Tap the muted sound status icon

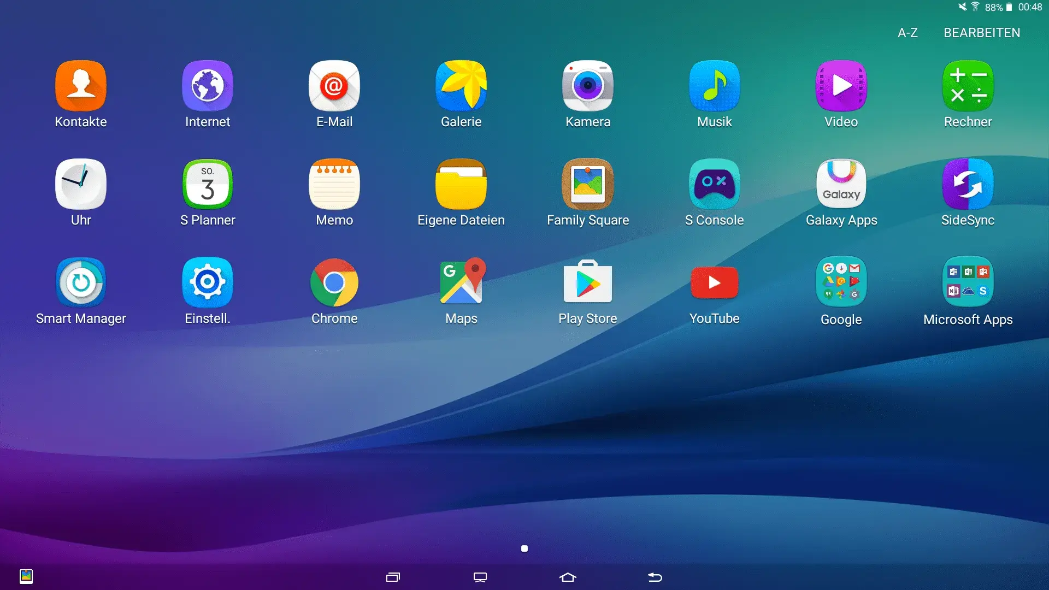coord(963,7)
